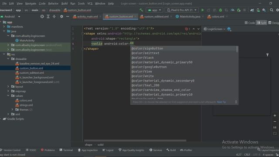Open the Profile app icon in the toolbar

[x=232, y=10]
